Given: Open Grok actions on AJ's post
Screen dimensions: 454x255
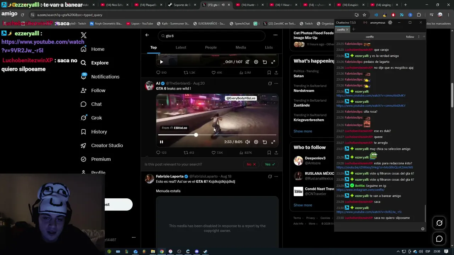Looking at the screenshot, I should [270, 84].
